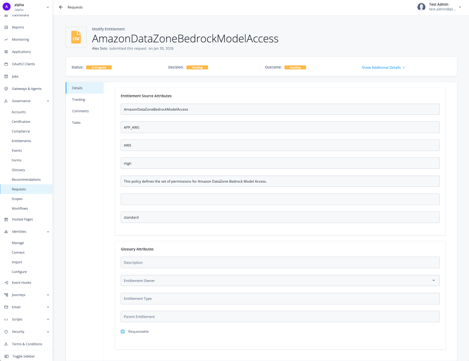Click the Monitoring chart icon
This screenshot has width=469, height=361.
point(6,40)
